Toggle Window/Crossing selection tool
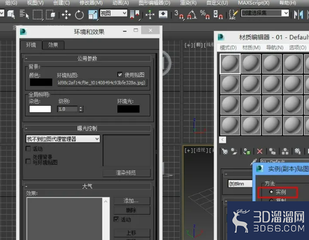This screenshot has height=240, width=309. tap(51, 15)
